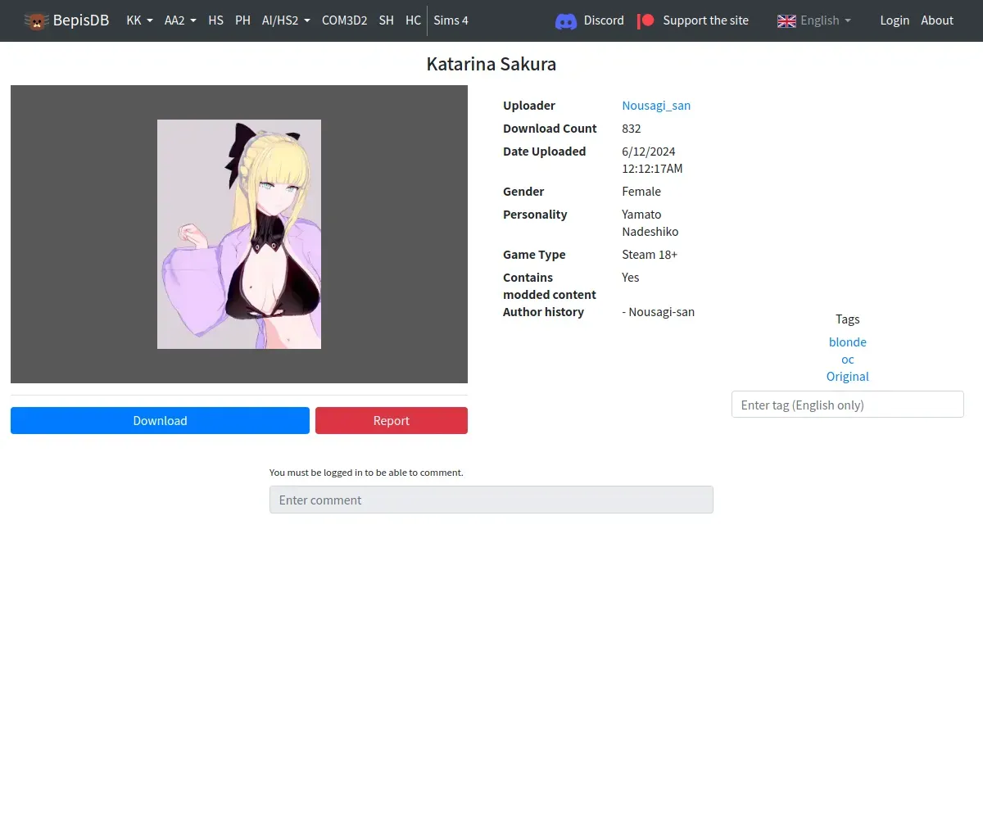Open the About page
This screenshot has height=819, width=983.
(x=937, y=20)
